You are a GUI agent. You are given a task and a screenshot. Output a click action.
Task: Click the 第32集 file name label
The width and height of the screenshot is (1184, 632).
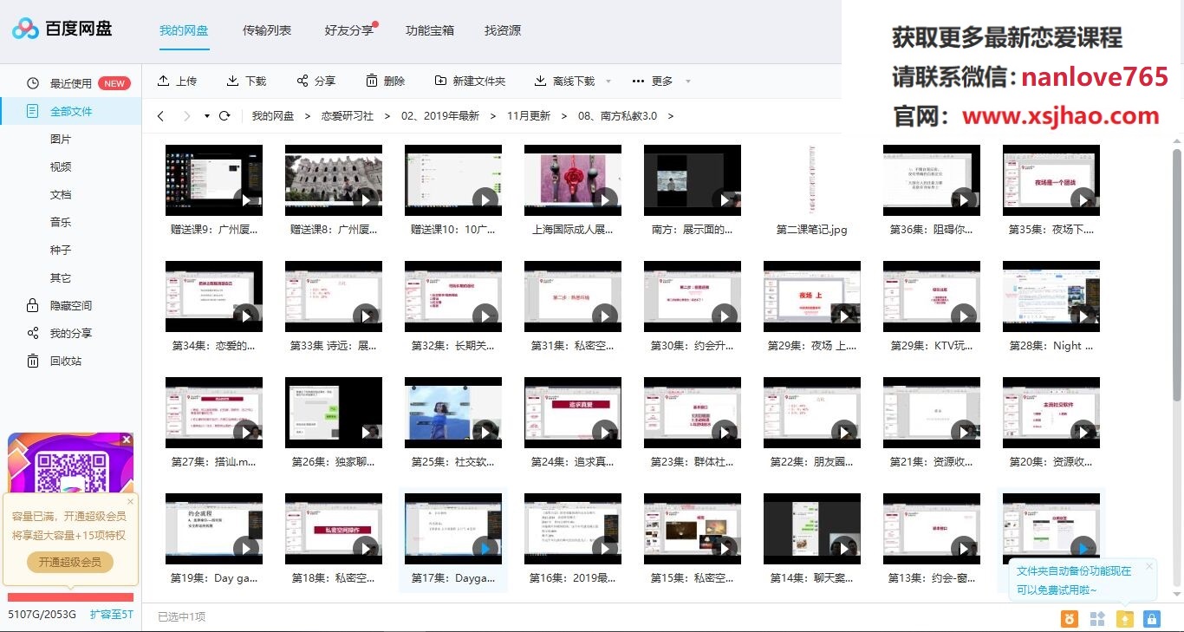[x=453, y=346]
